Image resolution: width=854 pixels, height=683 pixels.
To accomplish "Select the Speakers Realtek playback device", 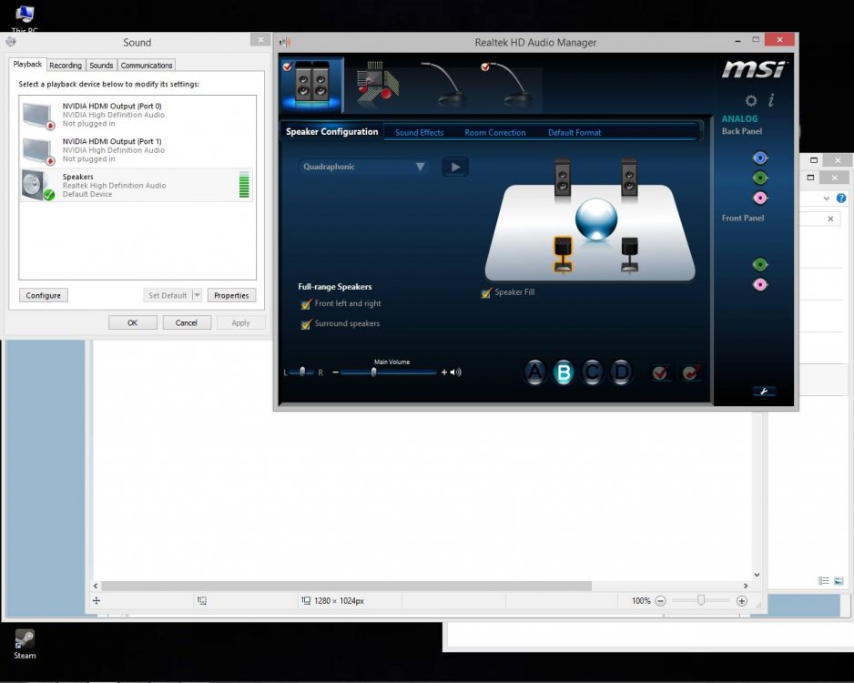I will 137,185.
